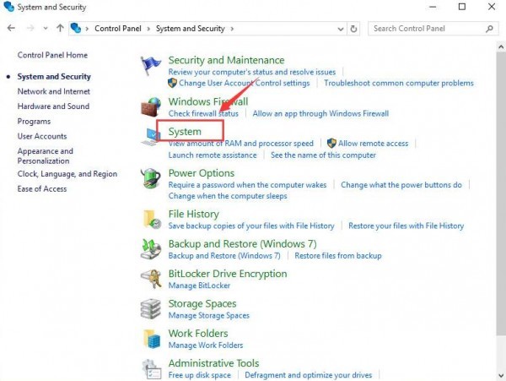Click the System computer icon
The height and width of the screenshot is (381, 506).
coord(150,136)
